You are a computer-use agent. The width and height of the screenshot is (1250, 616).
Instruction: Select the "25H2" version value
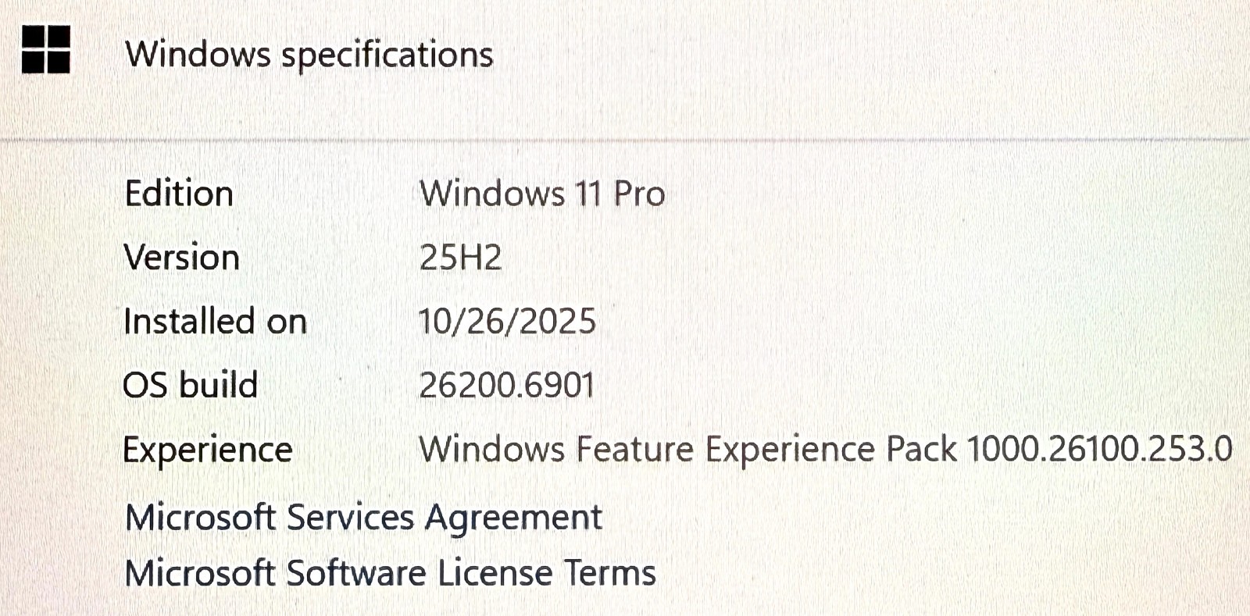(460, 258)
